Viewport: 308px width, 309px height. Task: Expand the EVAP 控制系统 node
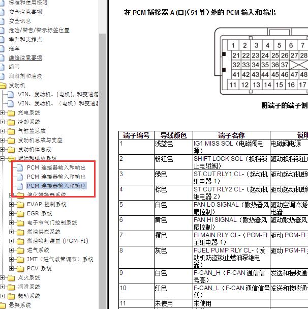(x=11, y=204)
